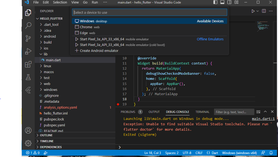Select Edge web device
This screenshot has height=157, width=278.
click(149, 33)
